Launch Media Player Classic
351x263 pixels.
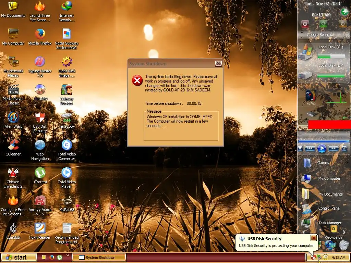13,95
